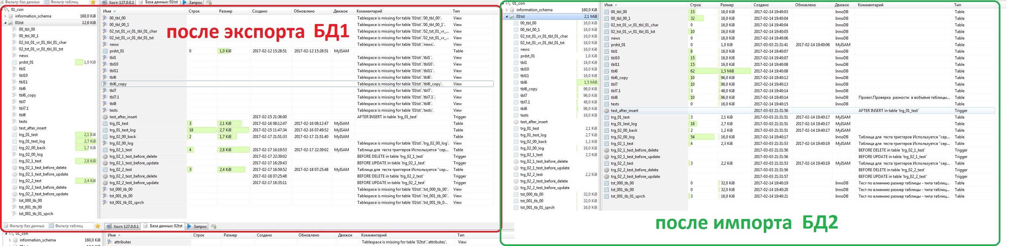Sort by Комментарий column header in red panel

click(369, 11)
